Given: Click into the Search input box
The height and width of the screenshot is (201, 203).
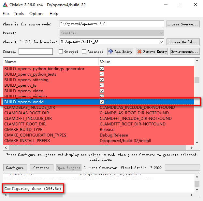Looking at the screenshot, I should (x=36, y=51).
